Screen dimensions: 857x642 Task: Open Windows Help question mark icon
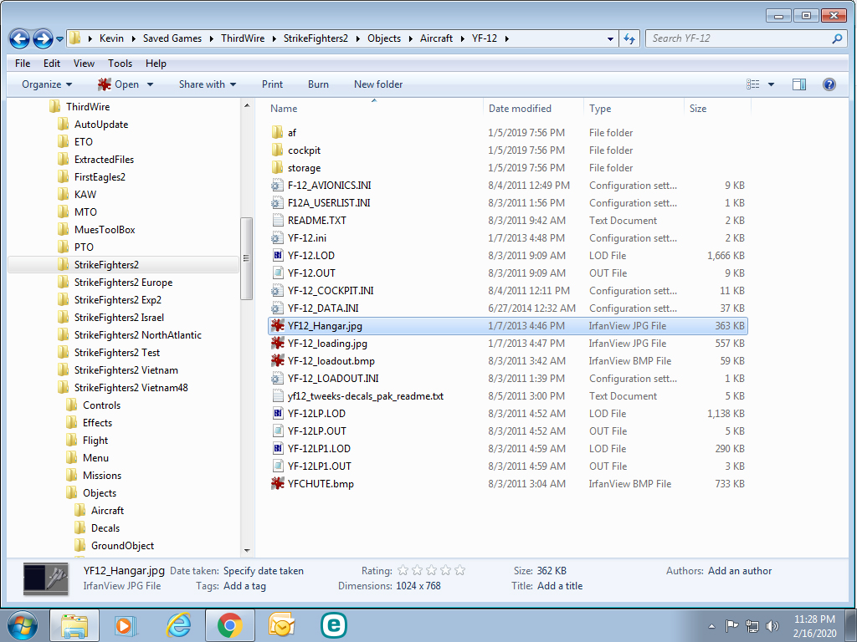pos(829,84)
